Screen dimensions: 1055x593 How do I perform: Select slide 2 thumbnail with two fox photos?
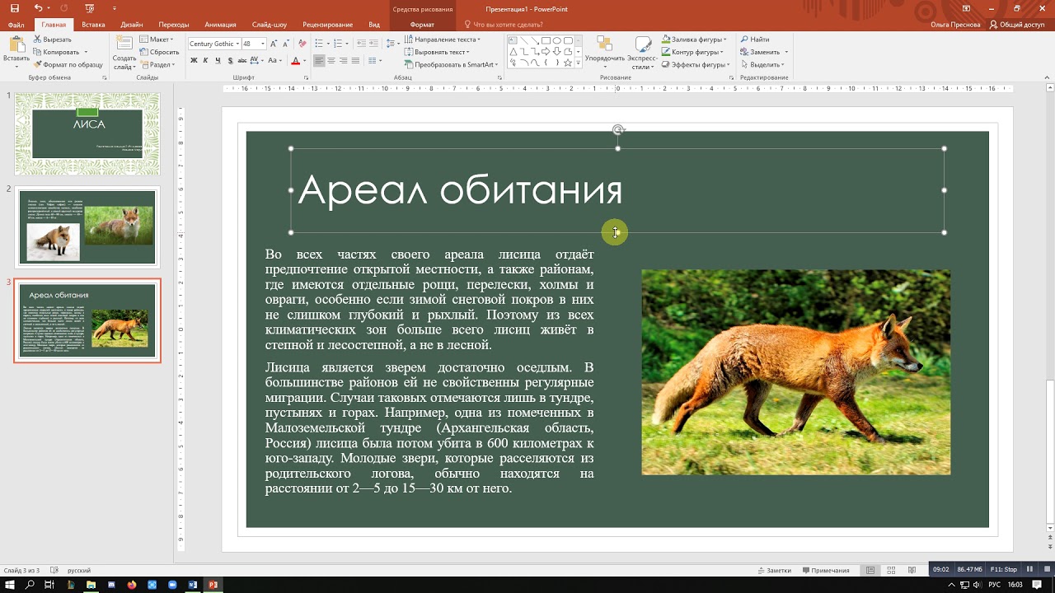click(x=87, y=226)
